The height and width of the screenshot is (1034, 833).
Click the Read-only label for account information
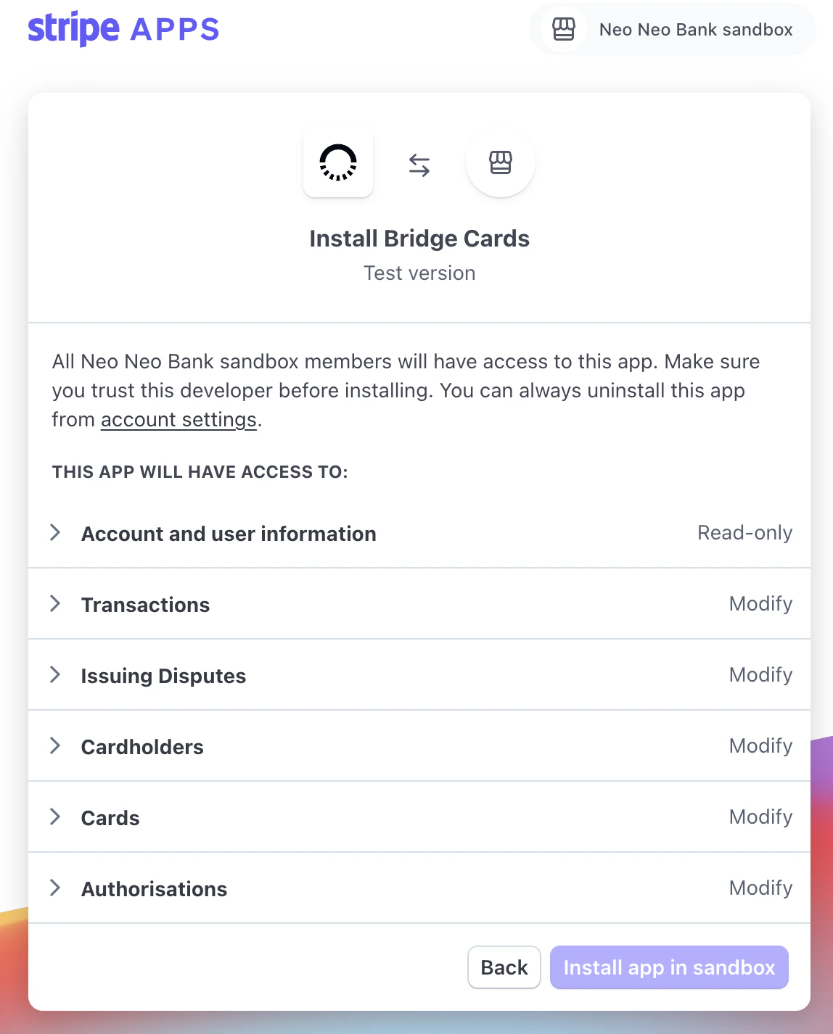(744, 532)
